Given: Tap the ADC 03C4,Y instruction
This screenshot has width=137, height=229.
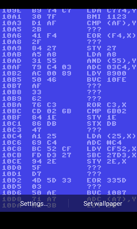Looking at the screenshot, I should click(x=112, y=67).
